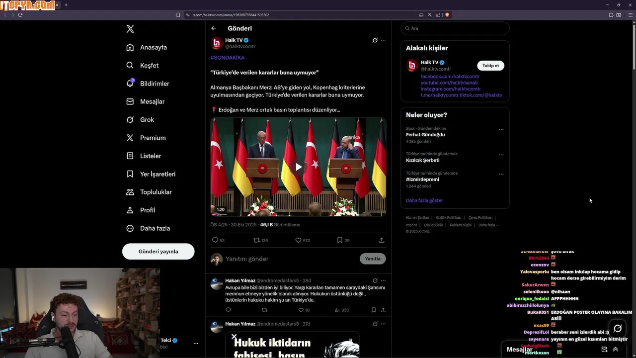View analytics showing 853 views
Screen dimensions: 636x358
342,310
